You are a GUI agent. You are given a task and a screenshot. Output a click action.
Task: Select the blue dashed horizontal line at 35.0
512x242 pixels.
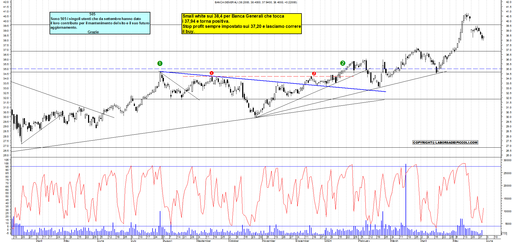[x=256, y=69]
